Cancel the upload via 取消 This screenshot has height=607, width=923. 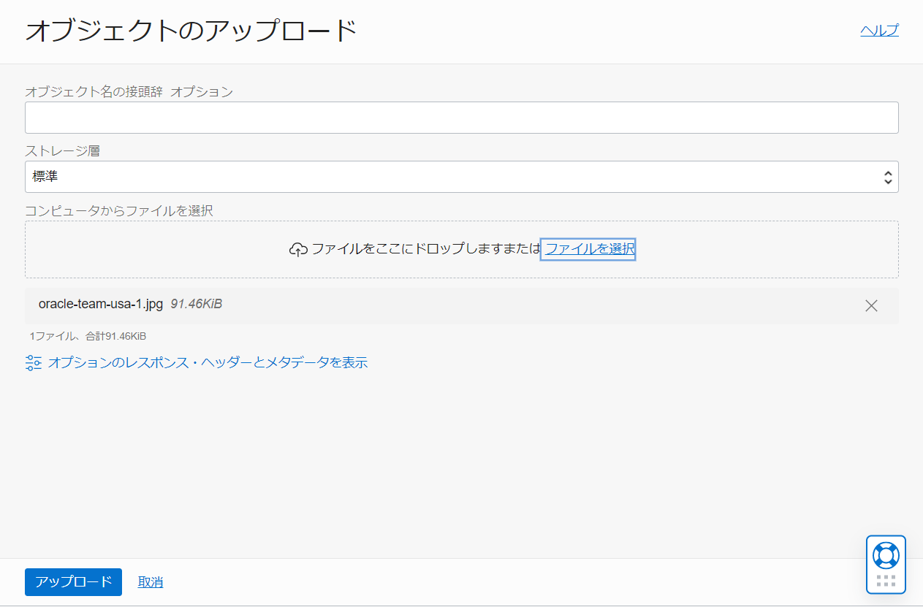(150, 581)
